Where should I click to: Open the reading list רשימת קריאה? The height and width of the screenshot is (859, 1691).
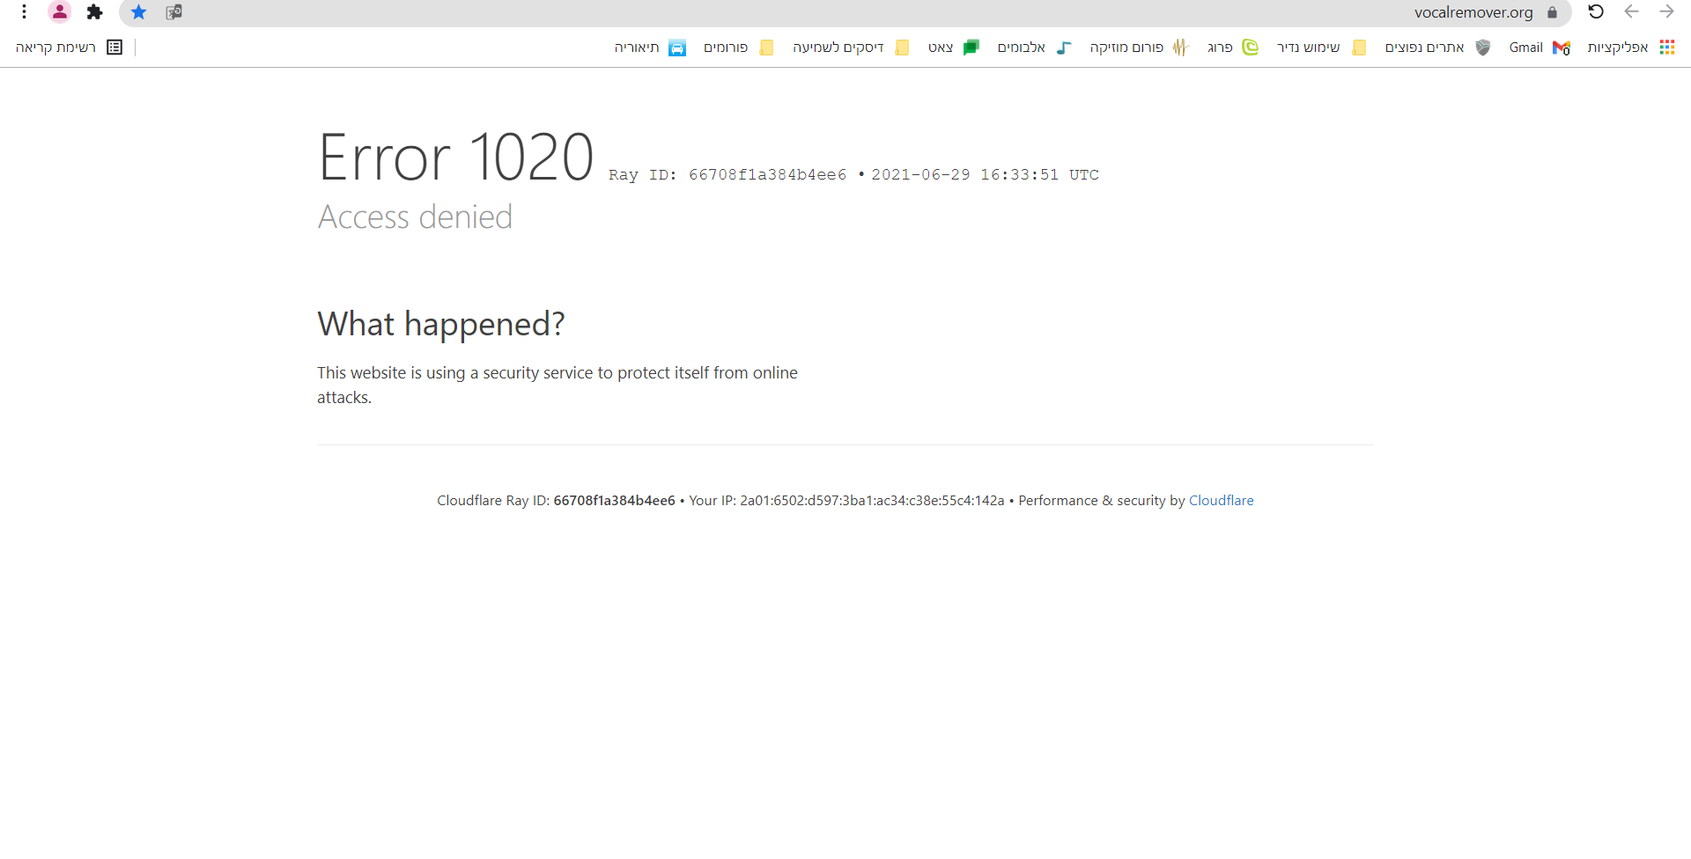point(69,48)
